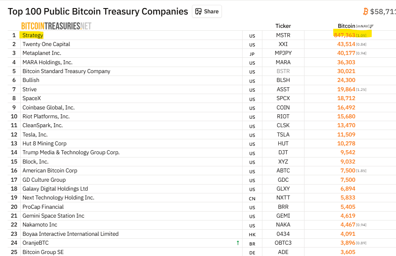Click the greyed BSTR ticker

(283, 71)
